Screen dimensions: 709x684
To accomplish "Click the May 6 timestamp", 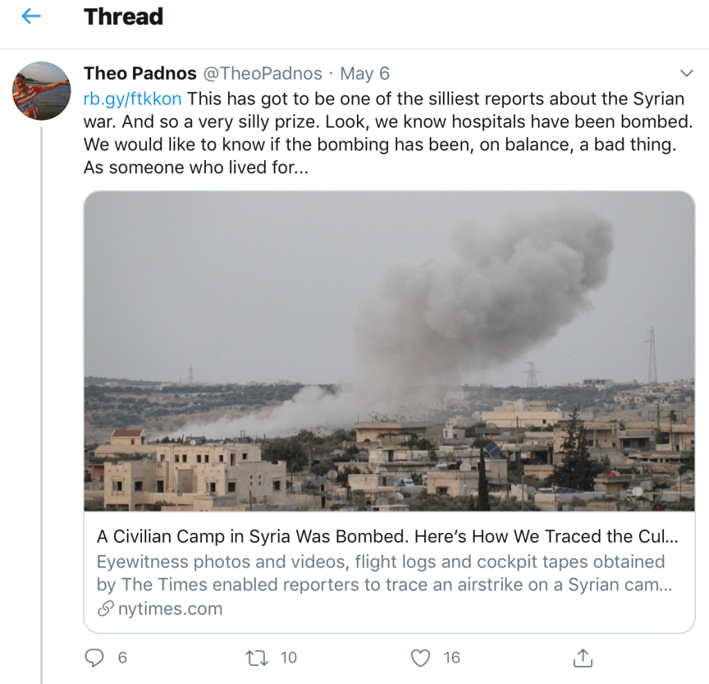I will [x=365, y=73].
